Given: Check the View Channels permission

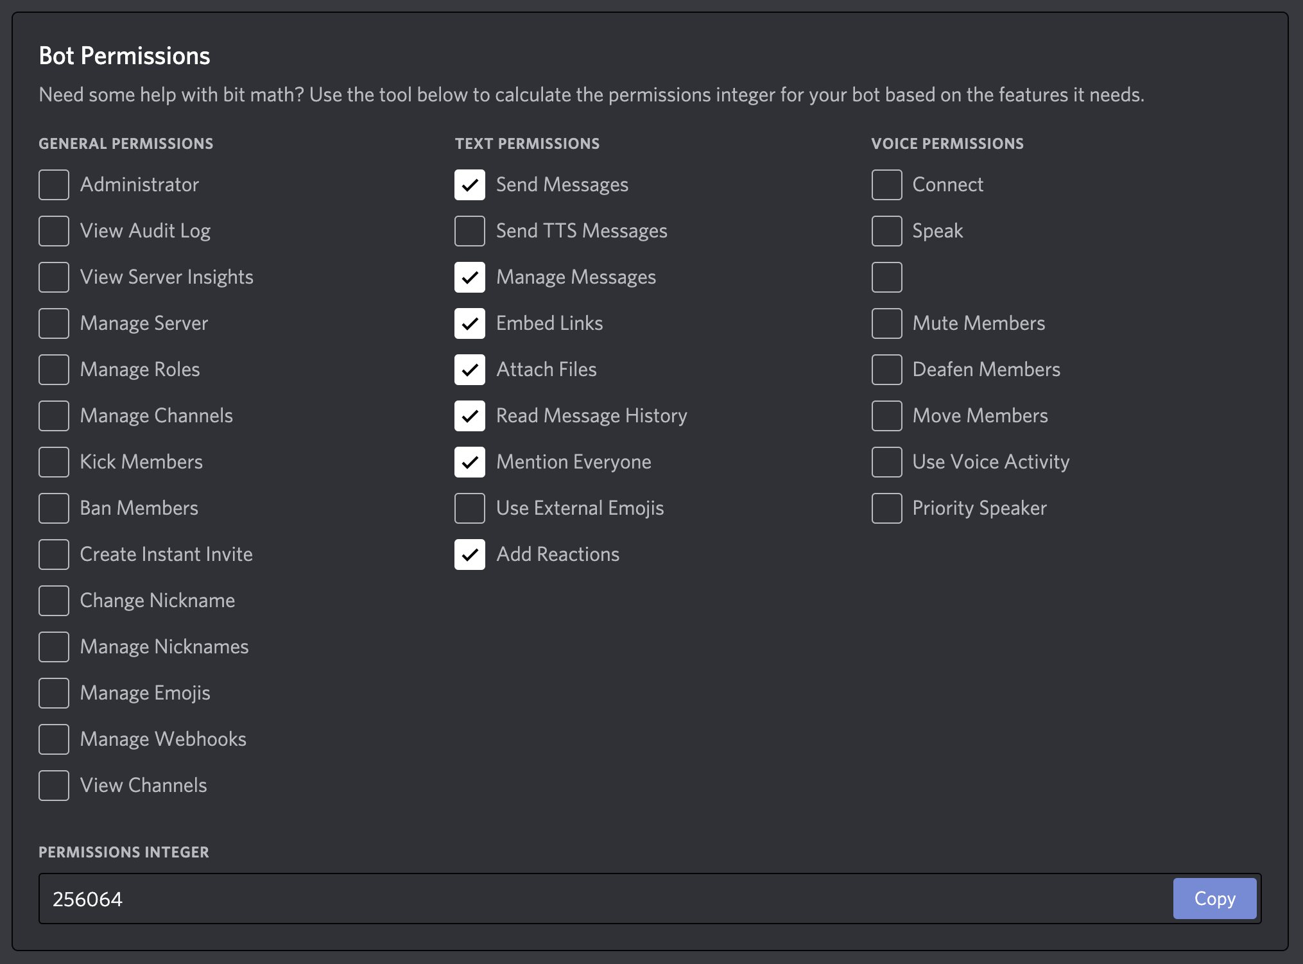Looking at the screenshot, I should pos(54,786).
